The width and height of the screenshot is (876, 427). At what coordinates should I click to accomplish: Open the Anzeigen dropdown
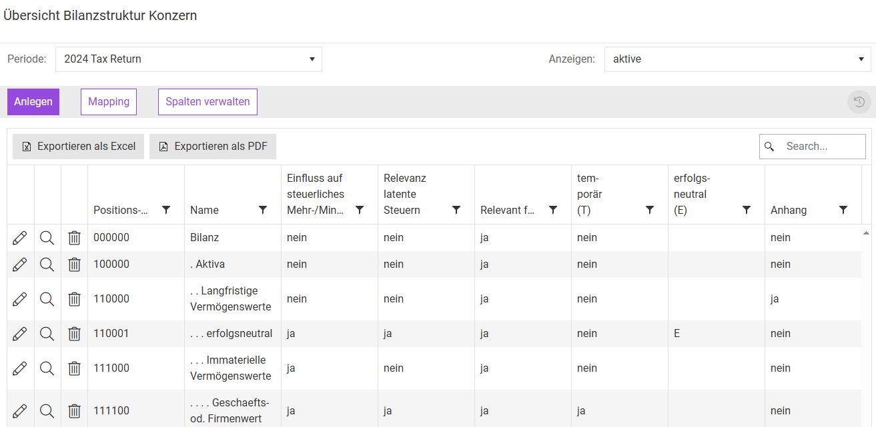(738, 59)
